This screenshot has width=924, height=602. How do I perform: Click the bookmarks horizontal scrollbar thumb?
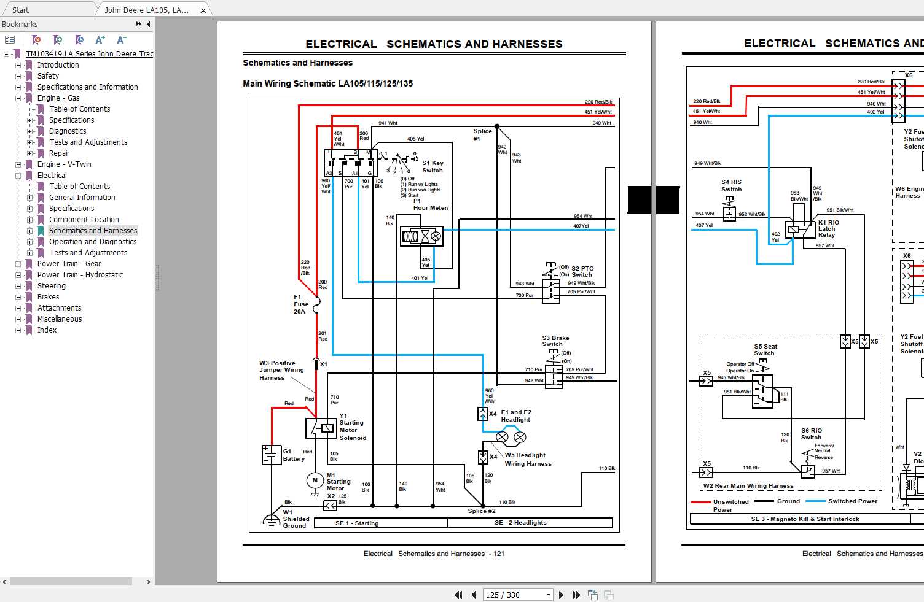click(x=71, y=582)
